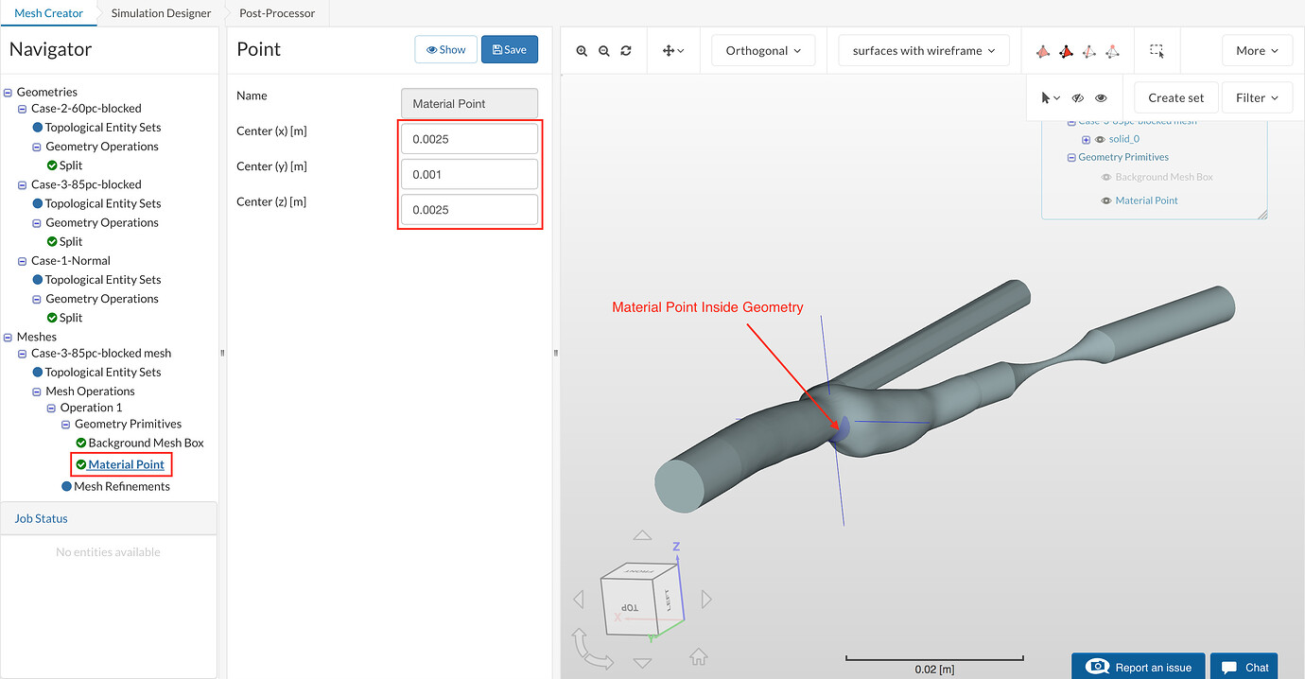Switch to the Post-Processor tab

point(277,13)
